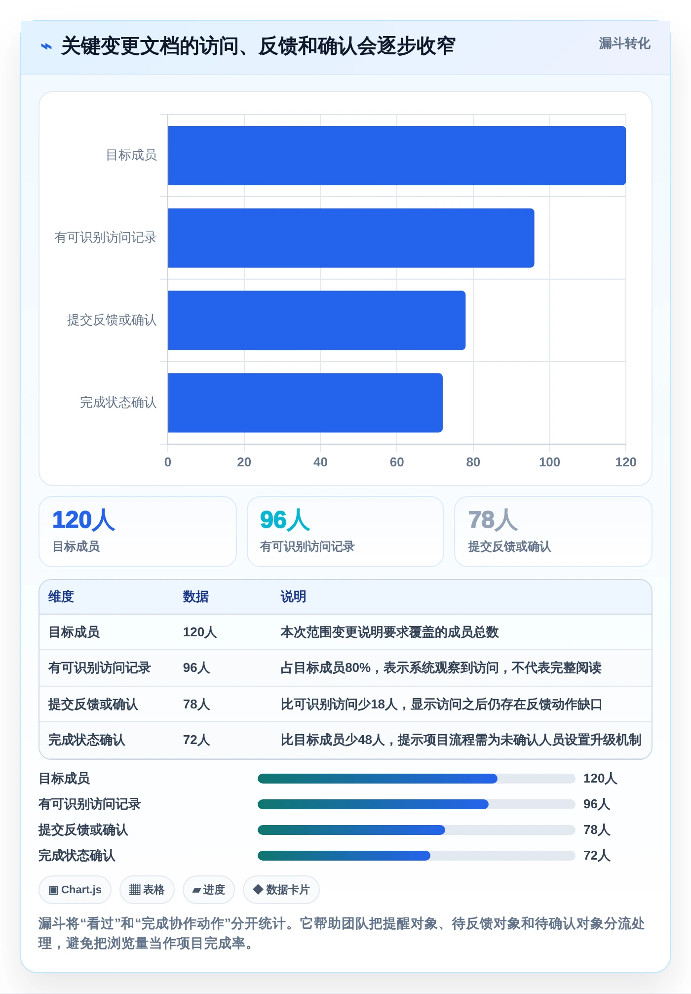Click the footer paragraph starting 漏斗将
691x994 pixels.
coord(342,933)
